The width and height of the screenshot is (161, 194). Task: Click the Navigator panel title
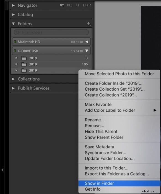(27, 5)
